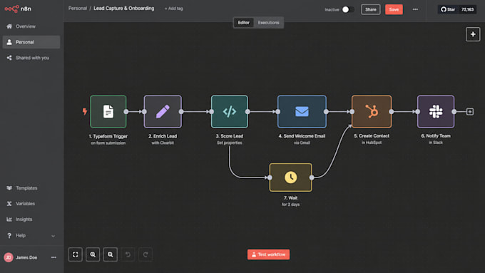Click the James Doe avatar

click(x=9, y=257)
